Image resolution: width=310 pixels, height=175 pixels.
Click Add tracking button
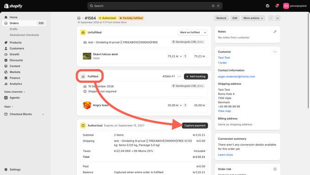coord(196,76)
